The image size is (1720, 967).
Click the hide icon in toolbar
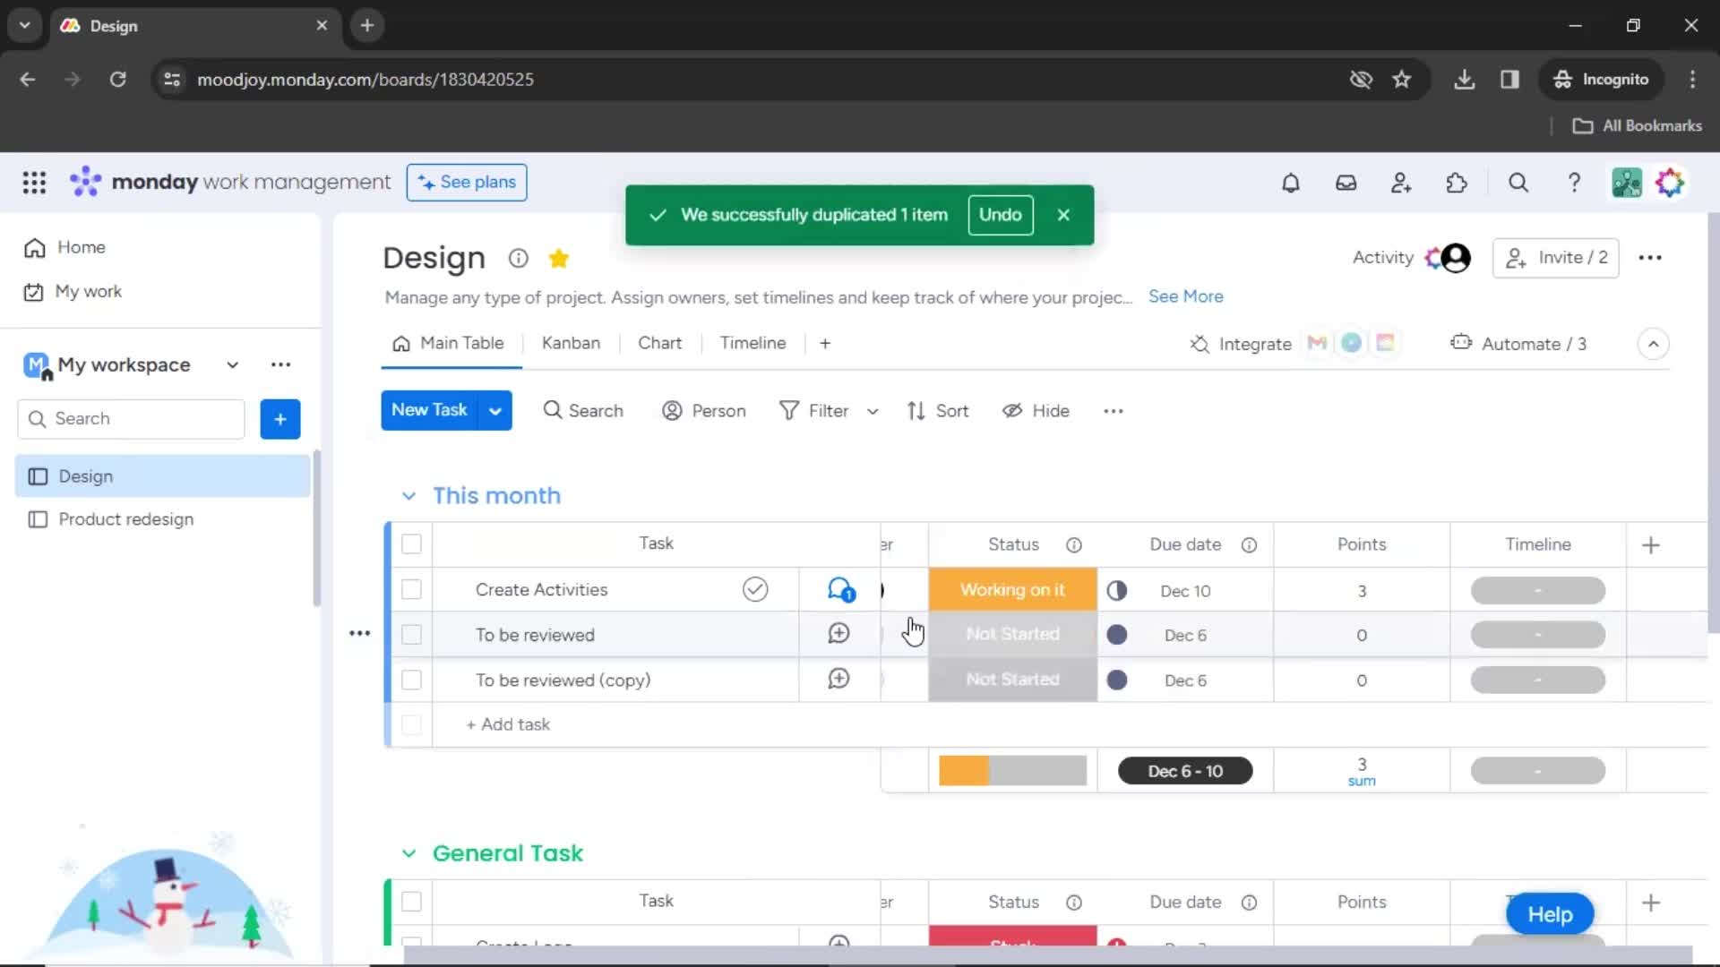click(x=1011, y=410)
